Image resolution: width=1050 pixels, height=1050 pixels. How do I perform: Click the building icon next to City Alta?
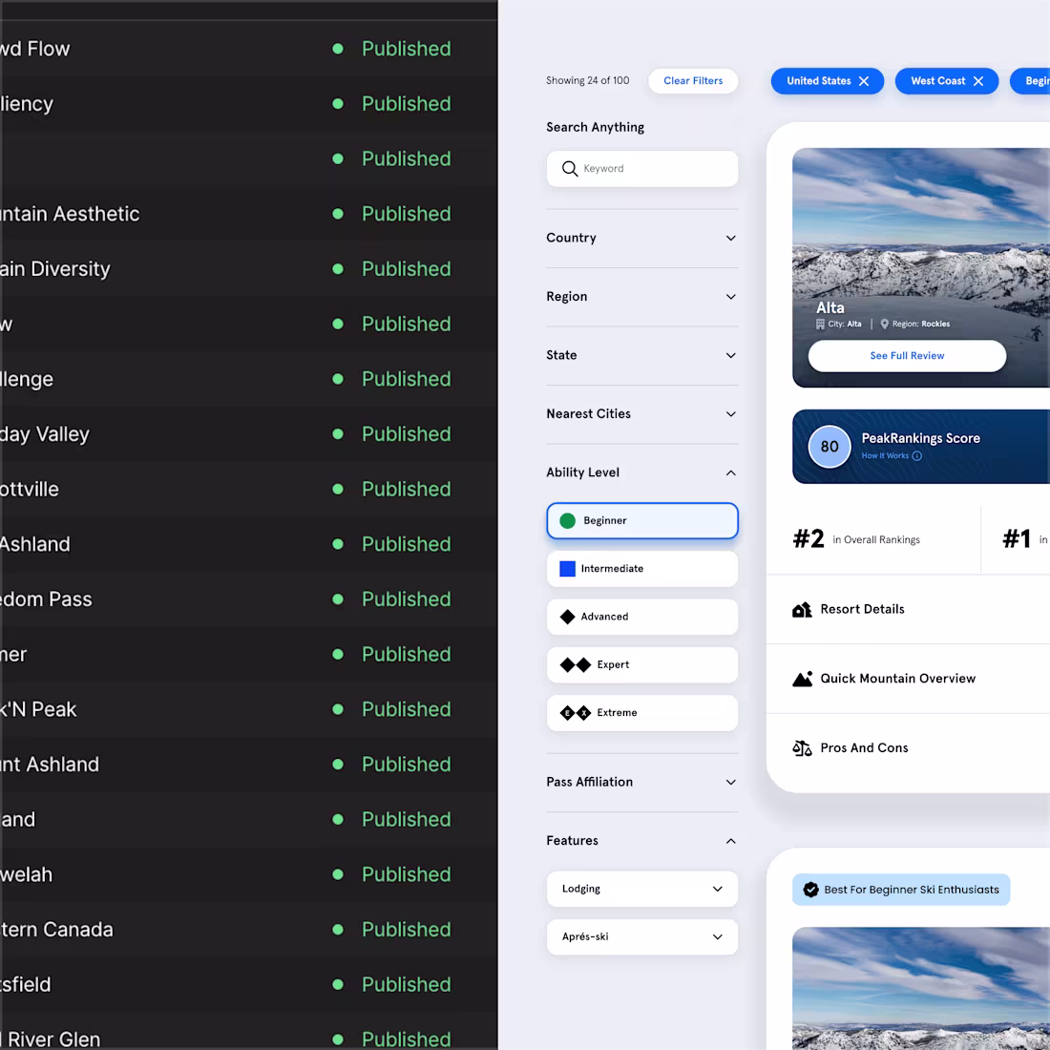tap(823, 324)
